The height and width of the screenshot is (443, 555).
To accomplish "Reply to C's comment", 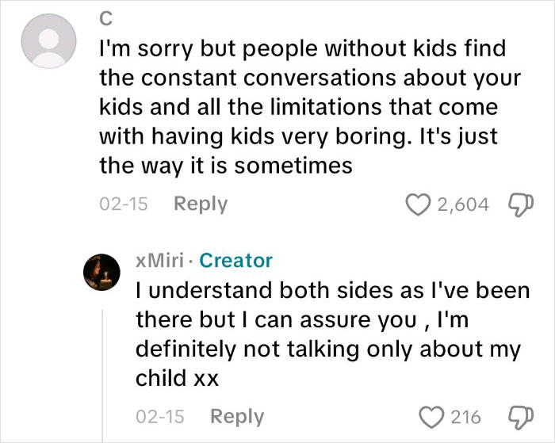I will 200,204.
